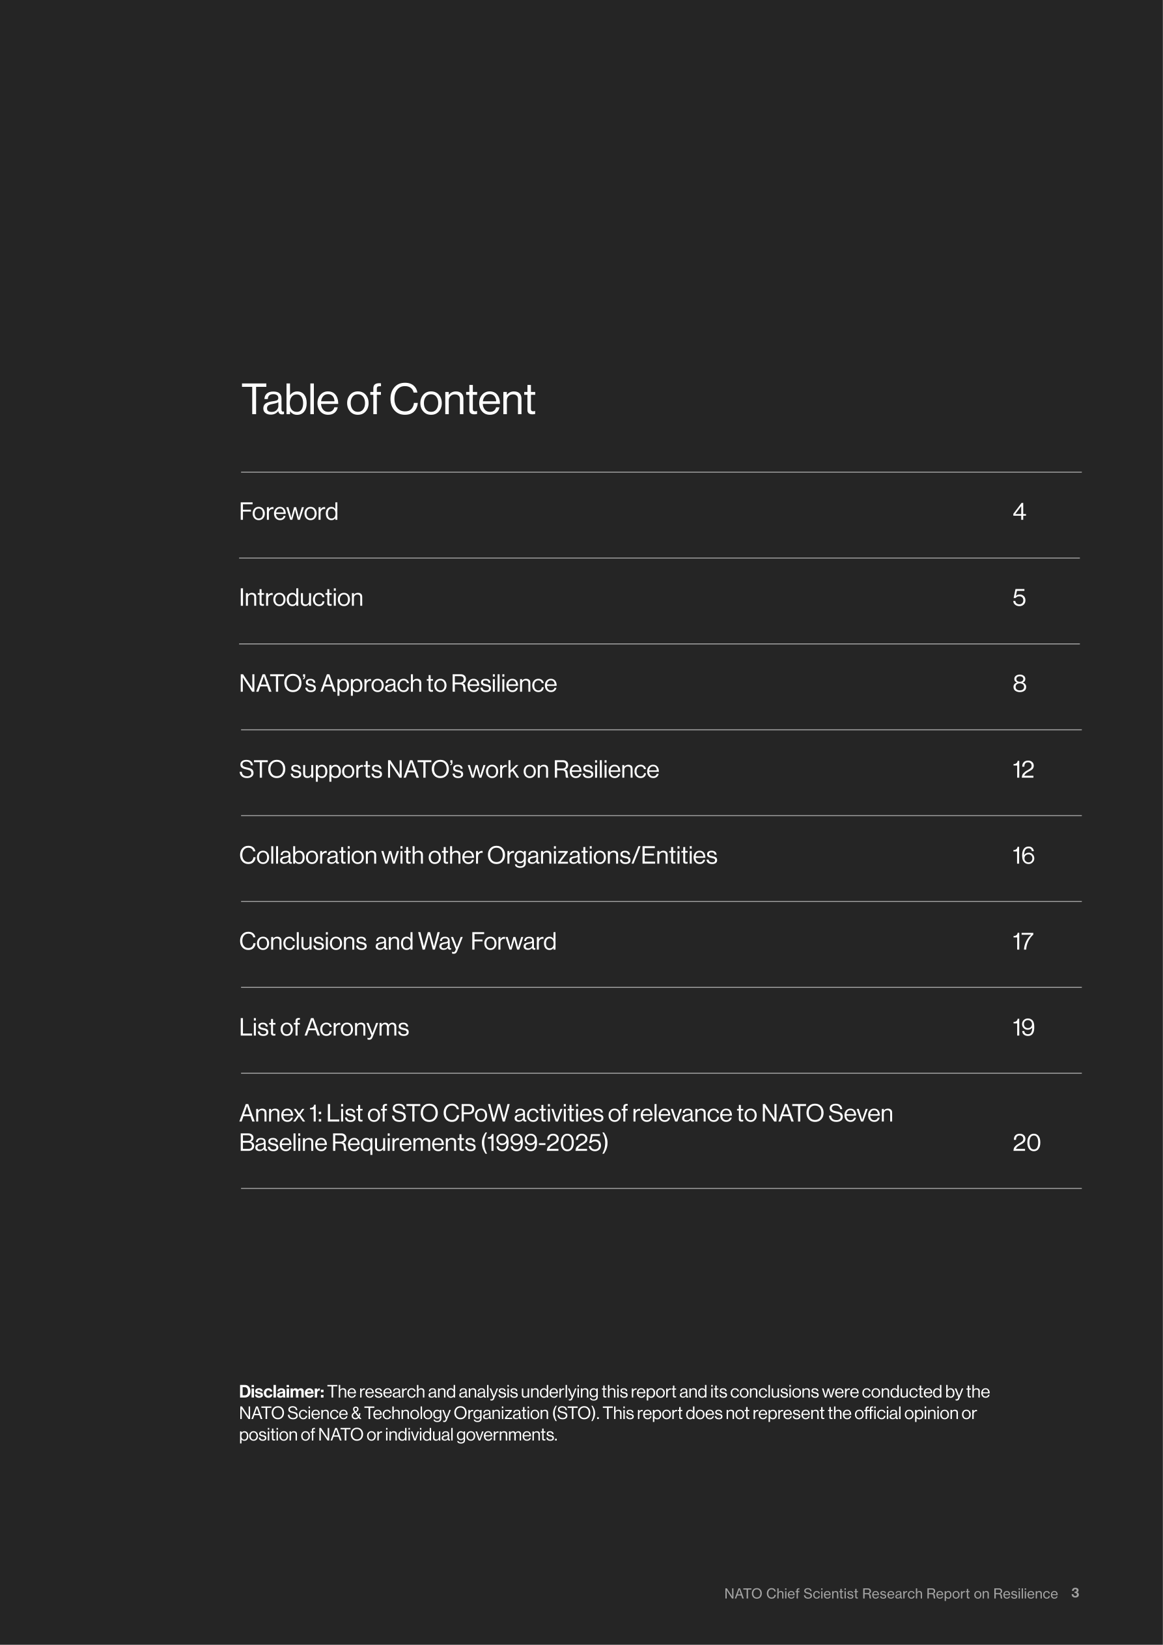
Task: Click page number 5 beside Introduction
Action: point(1019,598)
